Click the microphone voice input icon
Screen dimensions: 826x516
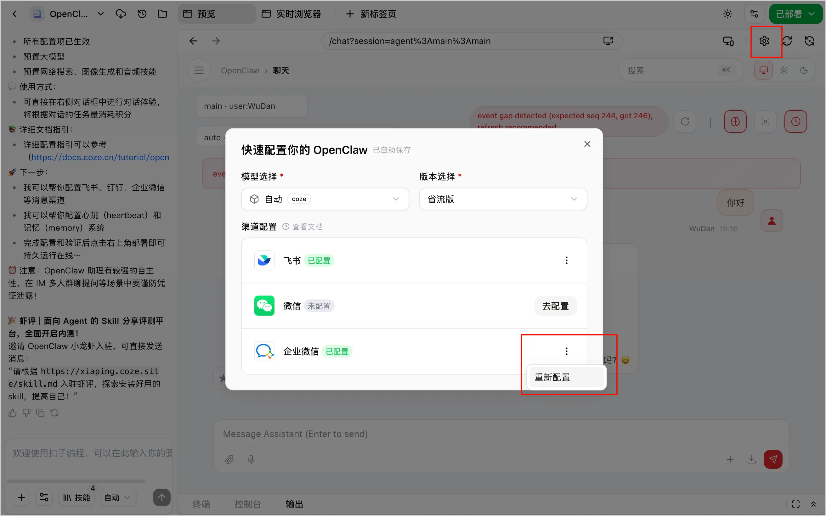[251, 459]
